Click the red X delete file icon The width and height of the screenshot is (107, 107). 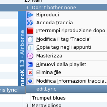coord(30,72)
